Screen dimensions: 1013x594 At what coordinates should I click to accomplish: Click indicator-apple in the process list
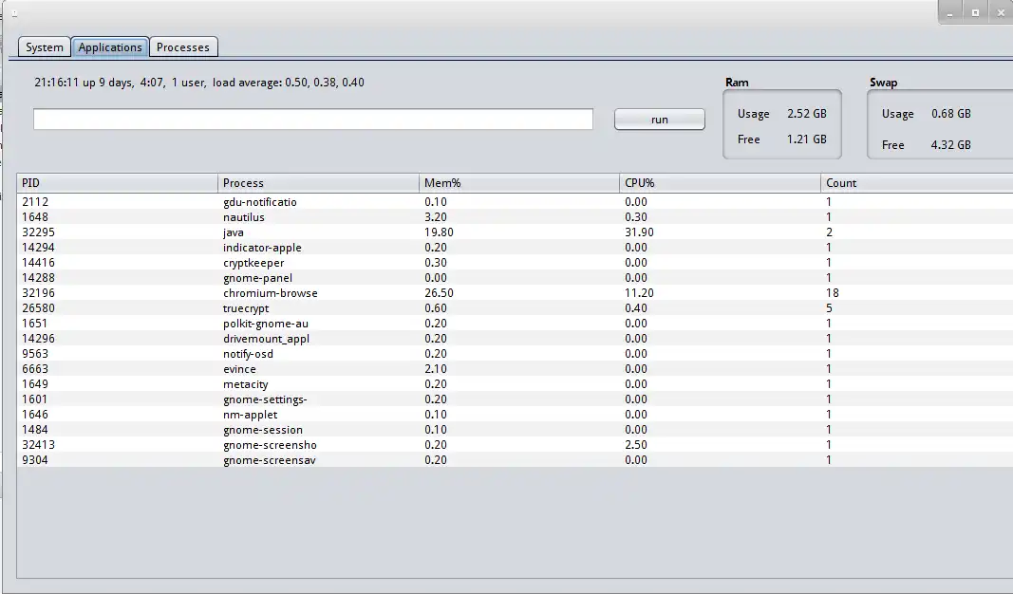[x=262, y=248]
